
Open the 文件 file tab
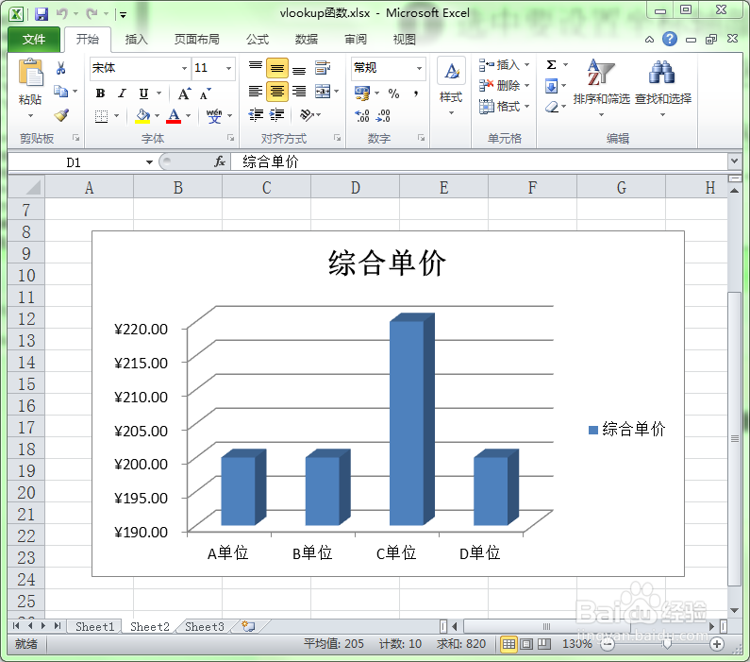tap(34, 40)
